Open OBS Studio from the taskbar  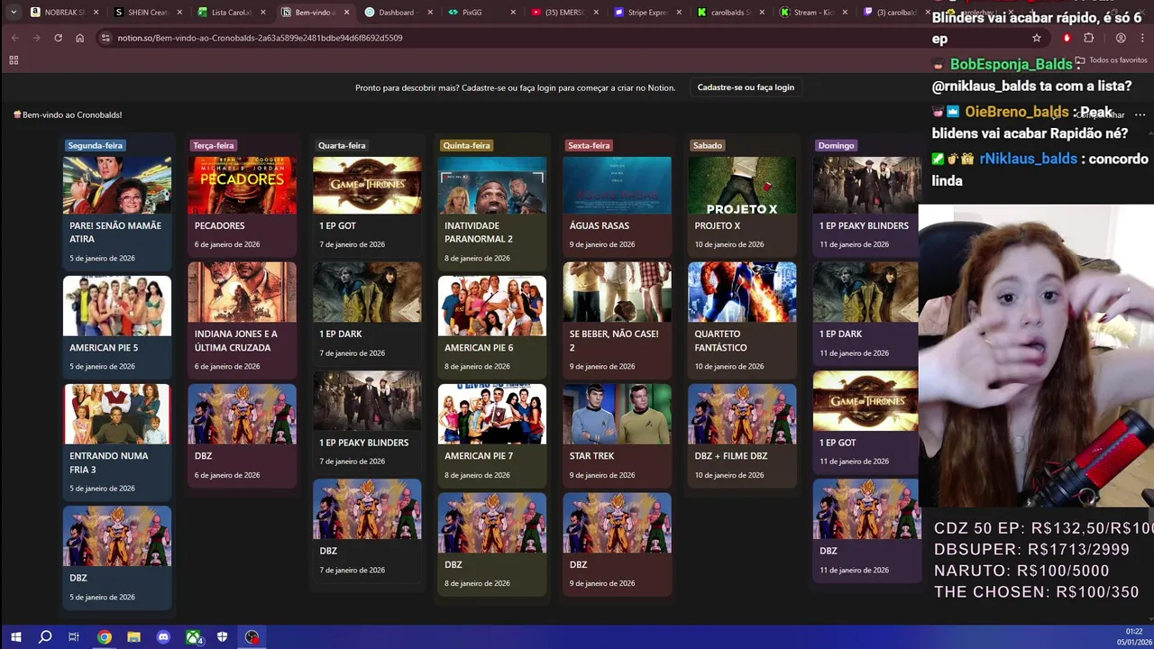coord(252,637)
